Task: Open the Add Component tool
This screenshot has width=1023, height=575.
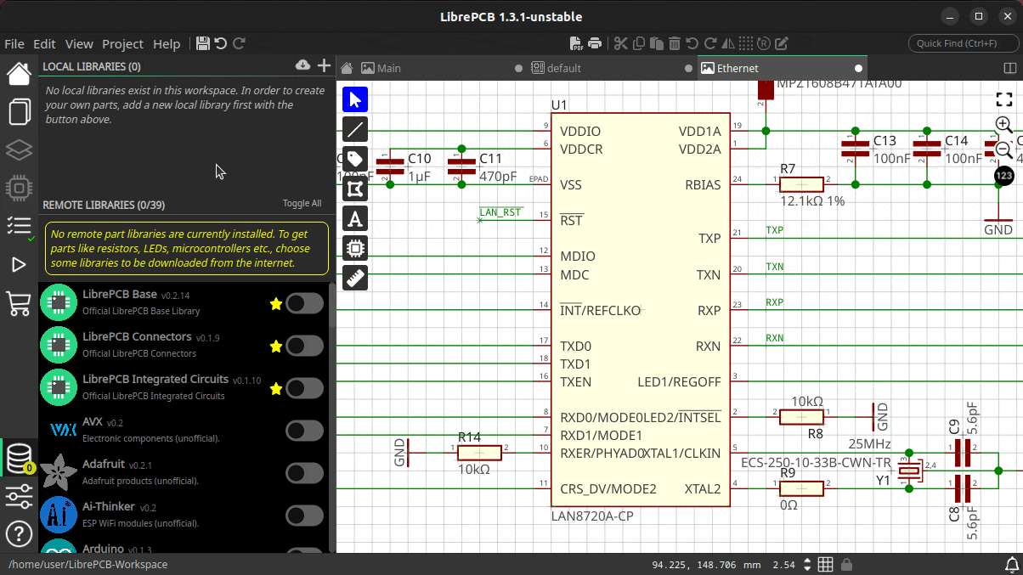Action: (355, 248)
